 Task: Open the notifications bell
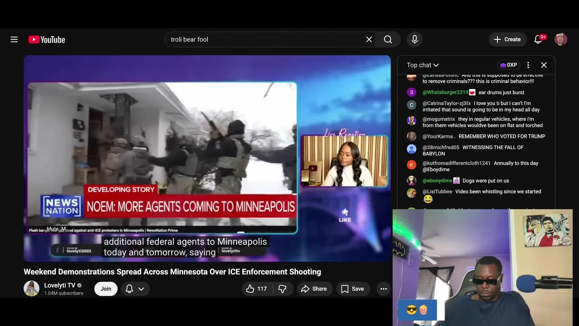pos(538,39)
